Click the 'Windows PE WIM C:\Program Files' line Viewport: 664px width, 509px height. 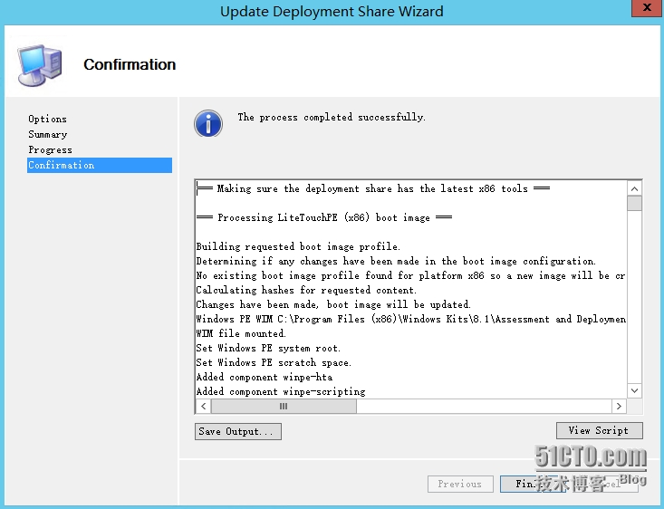click(x=410, y=320)
